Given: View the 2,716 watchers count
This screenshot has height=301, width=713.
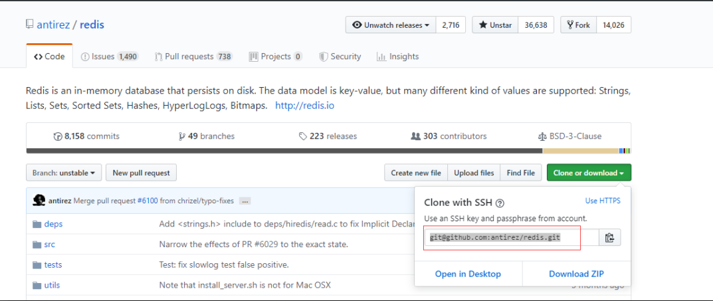Looking at the screenshot, I should (451, 25).
